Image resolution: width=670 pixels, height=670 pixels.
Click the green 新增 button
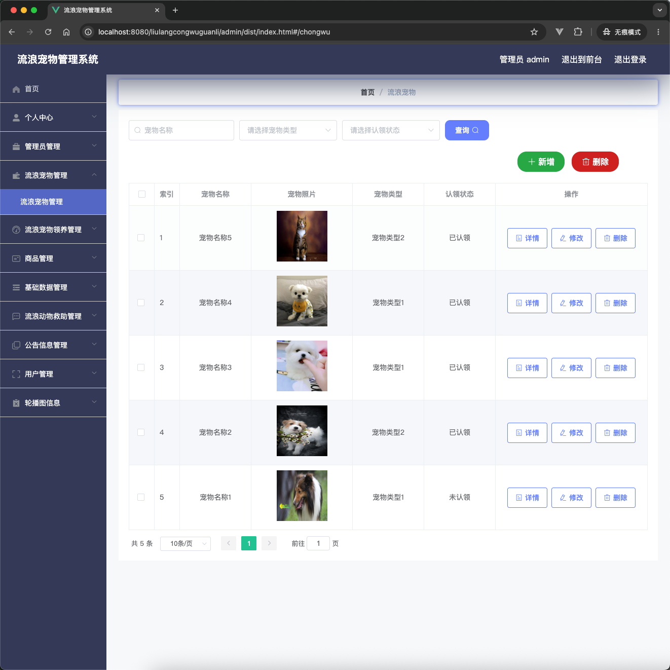541,162
